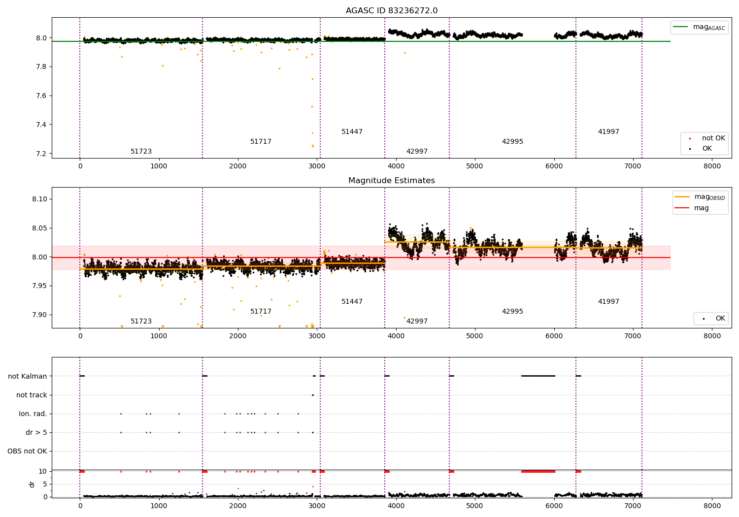Click y-tick '7.6' on the top plot
This screenshot has width=739, height=517.
click(x=41, y=96)
